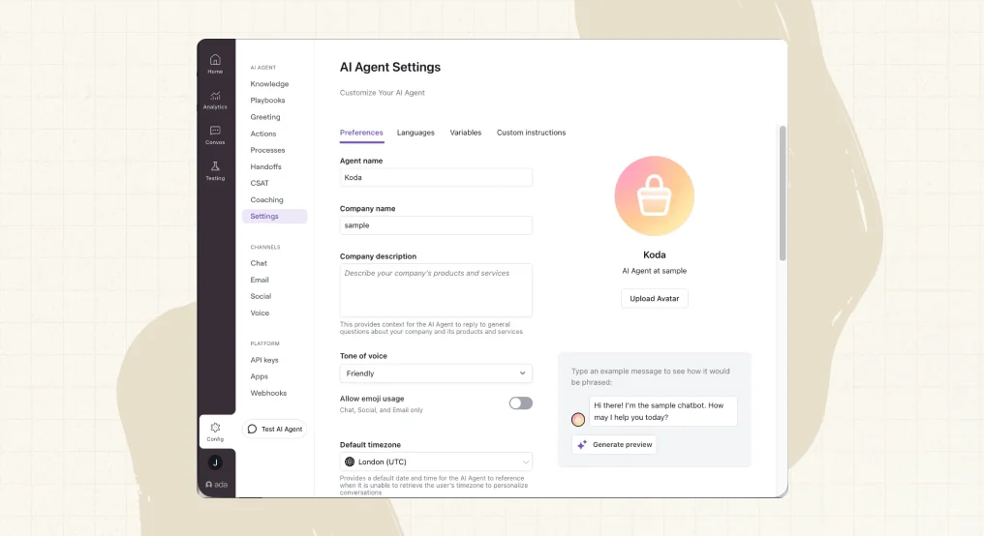Click the globe icon in timezone field
Screen dimensions: 984x536
tap(350, 462)
